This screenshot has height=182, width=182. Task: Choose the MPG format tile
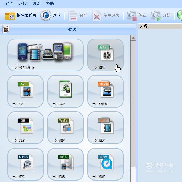pyautogui.click(x=25, y=164)
